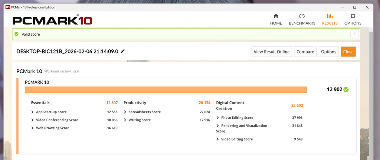The width and height of the screenshot is (380, 160).
Task: Expand App Start-up Score details
Action: pos(33,112)
